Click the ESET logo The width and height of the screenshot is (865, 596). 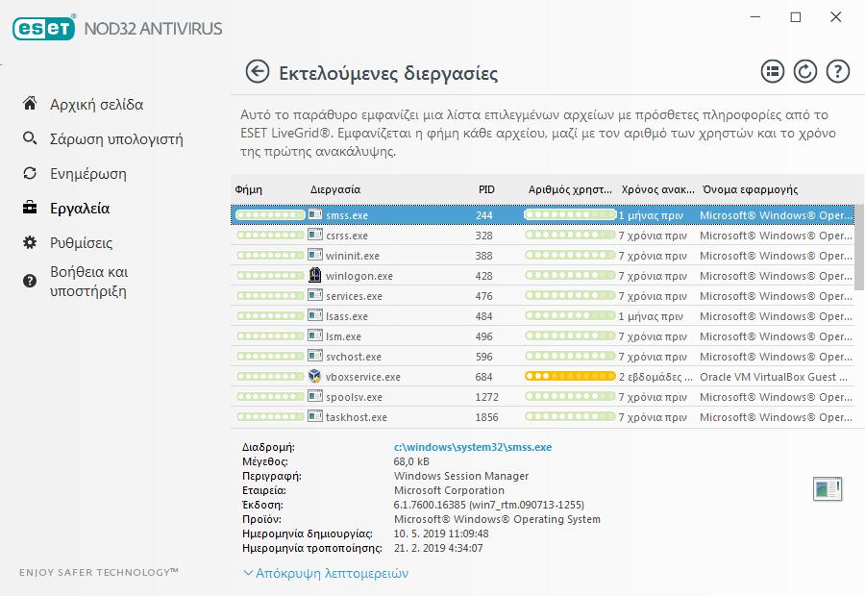[x=44, y=28]
